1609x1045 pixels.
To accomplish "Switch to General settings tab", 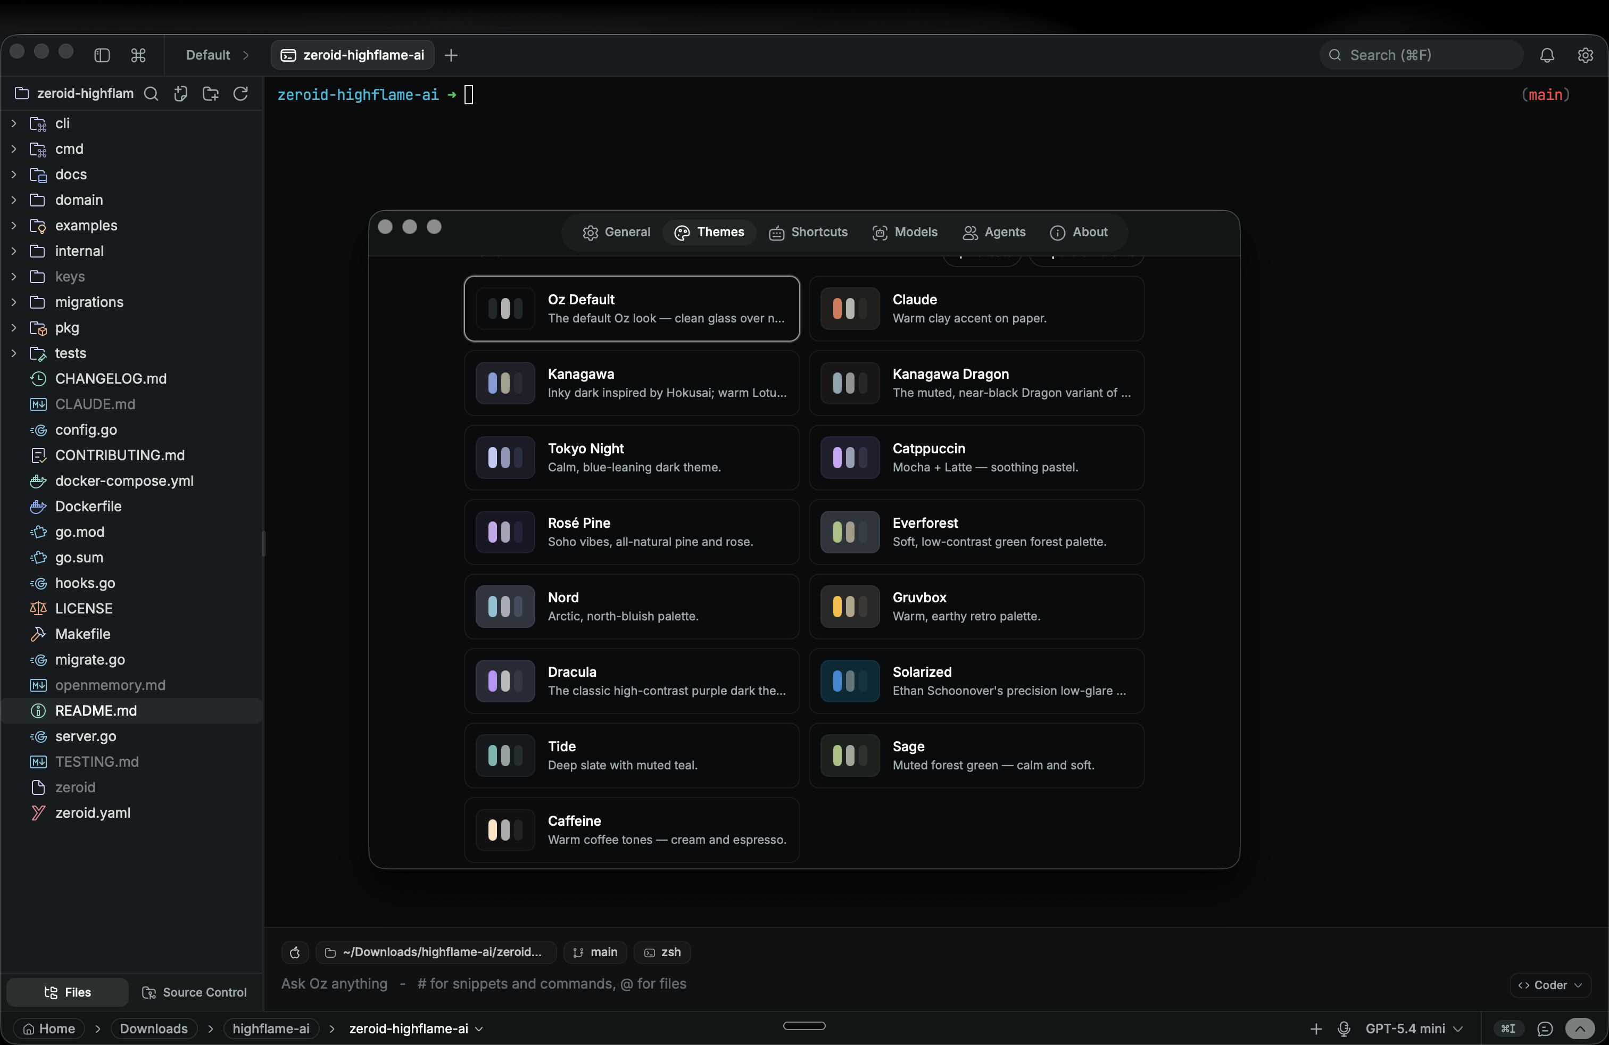I will tap(616, 232).
